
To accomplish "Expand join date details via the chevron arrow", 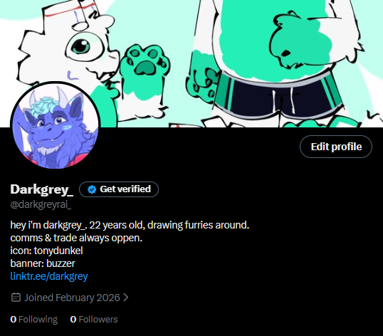I will point(125,298).
